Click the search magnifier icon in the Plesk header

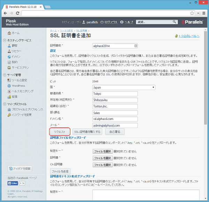[x=175, y=22]
